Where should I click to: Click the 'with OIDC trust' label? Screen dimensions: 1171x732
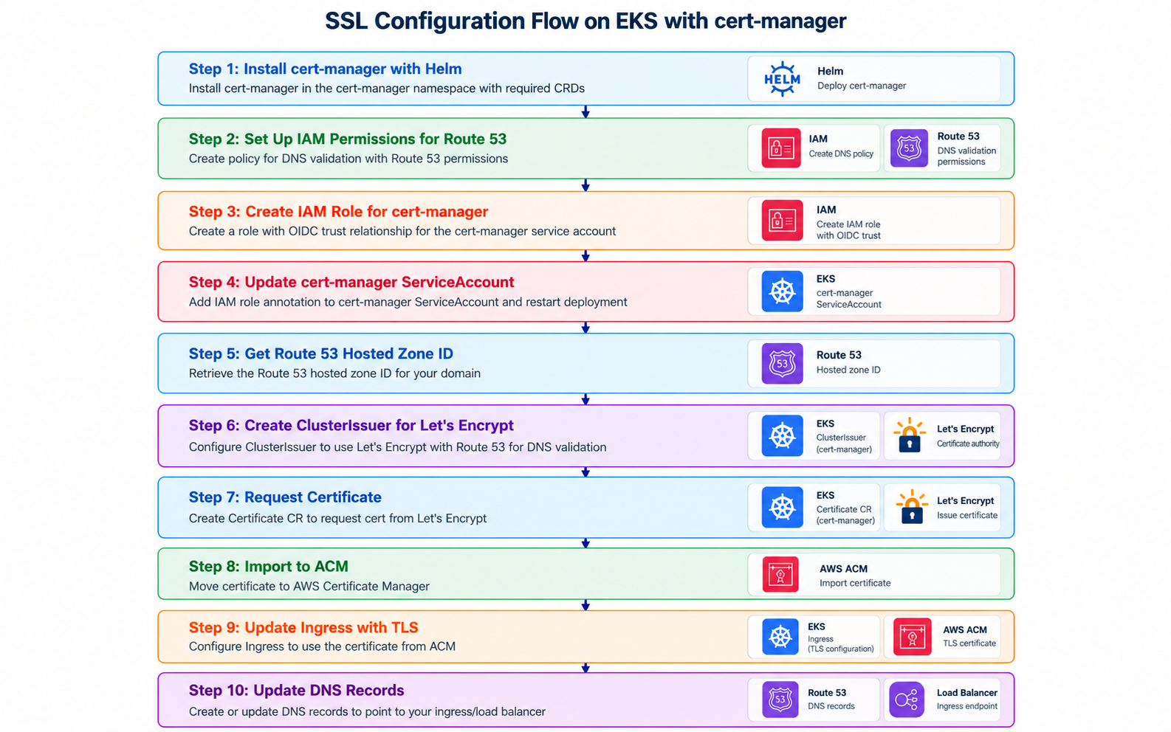click(848, 236)
